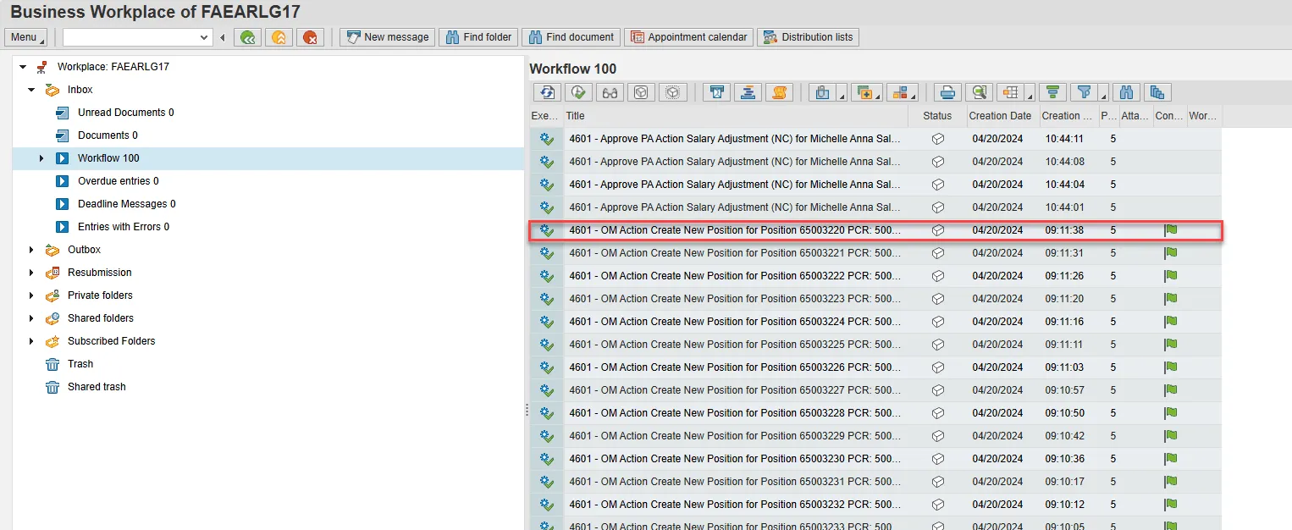Click the New message button
Screen dimensions: 1292x530
click(x=388, y=37)
